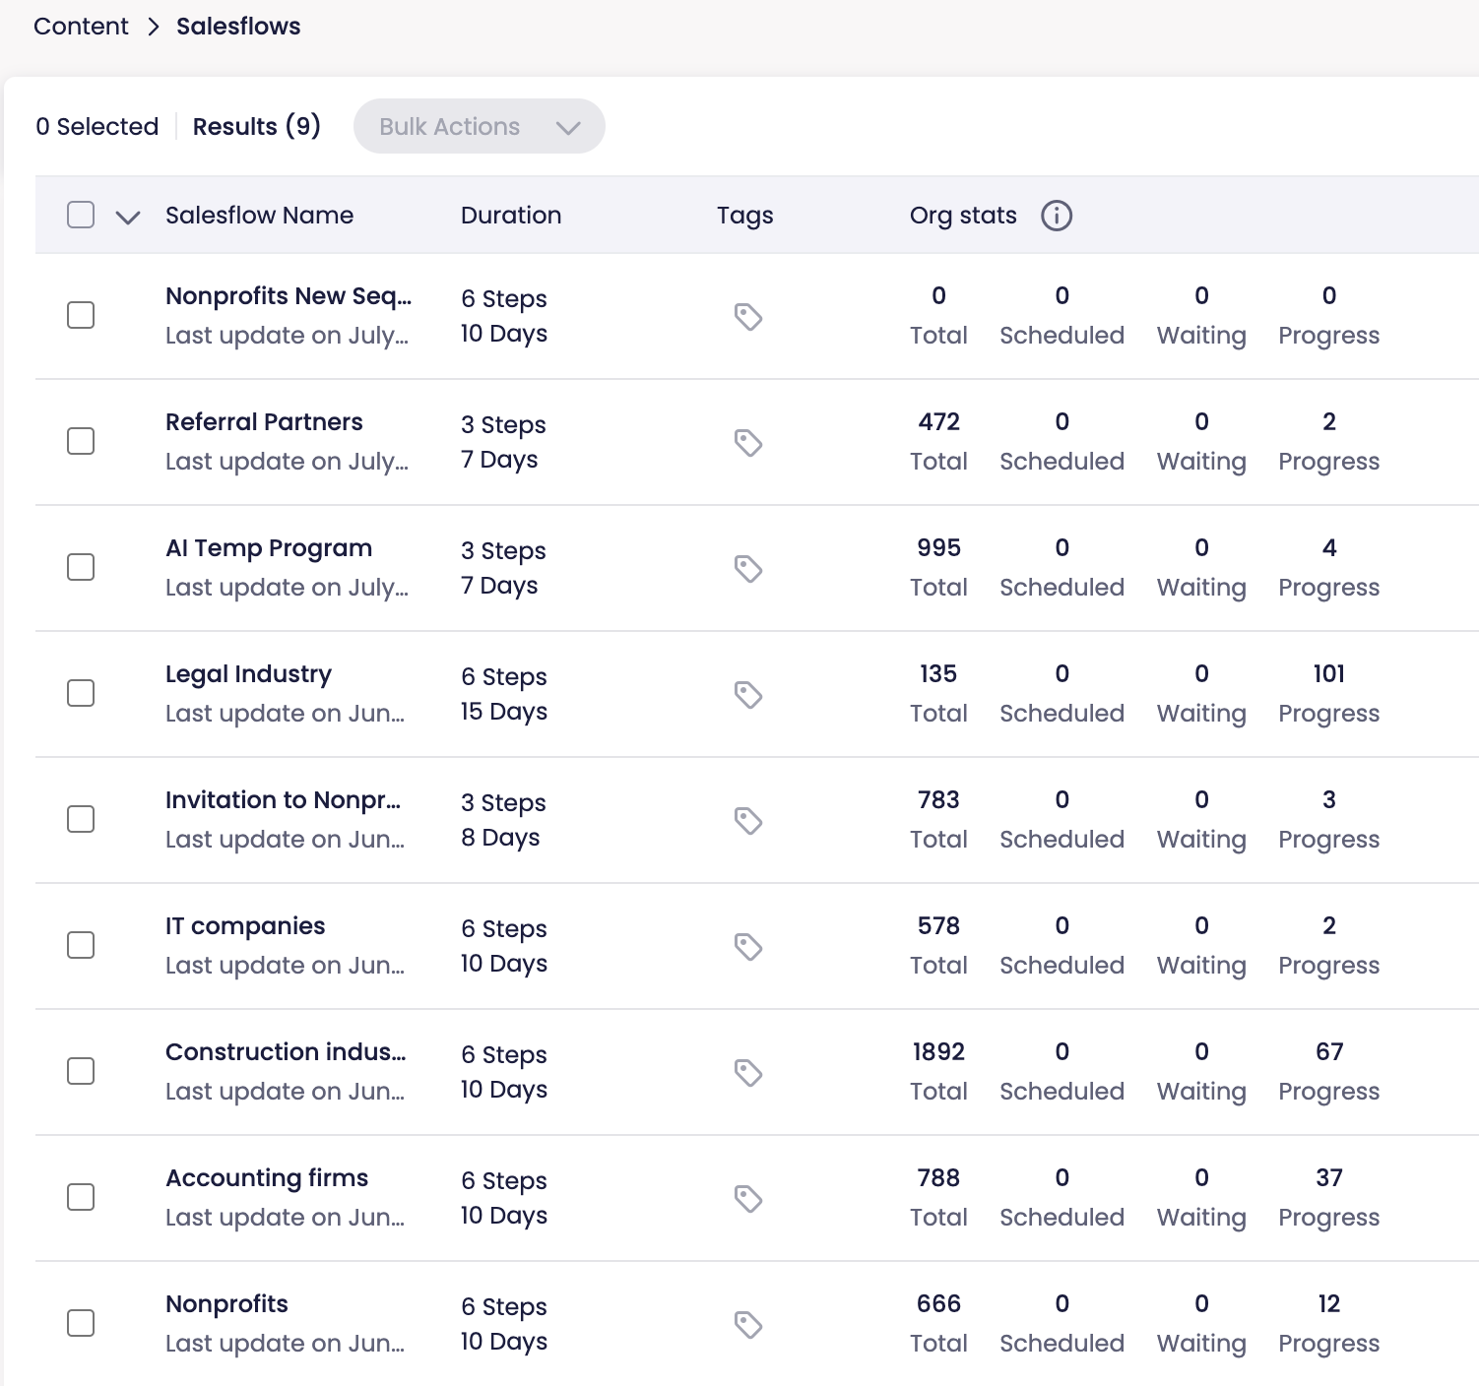
Task: Click the Salesflows breadcrumb item
Action: (x=238, y=27)
